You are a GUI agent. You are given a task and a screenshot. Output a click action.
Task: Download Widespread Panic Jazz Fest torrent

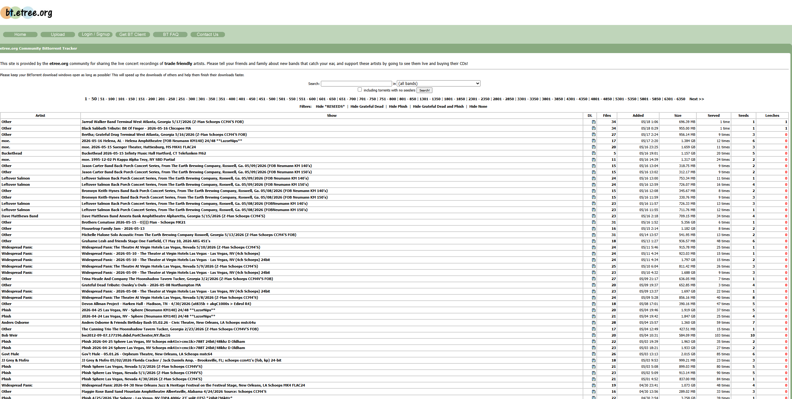pyautogui.click(x=594, y=385)
